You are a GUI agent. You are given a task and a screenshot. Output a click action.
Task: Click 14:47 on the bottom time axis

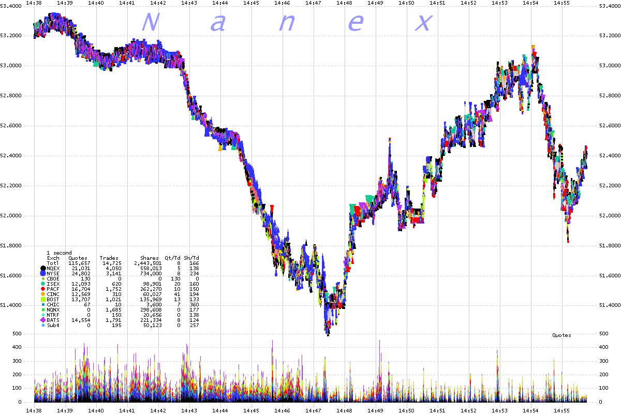313,410
